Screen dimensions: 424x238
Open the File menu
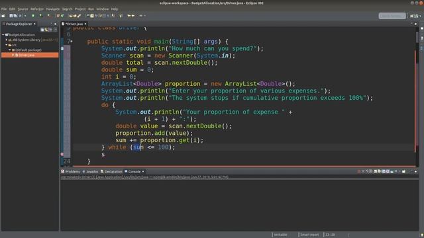(4, 9)
